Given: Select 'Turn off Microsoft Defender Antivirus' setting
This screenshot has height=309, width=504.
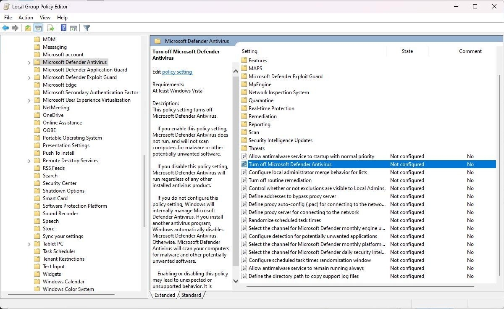Looking at the screenshot, I should [x=368, y=164].
